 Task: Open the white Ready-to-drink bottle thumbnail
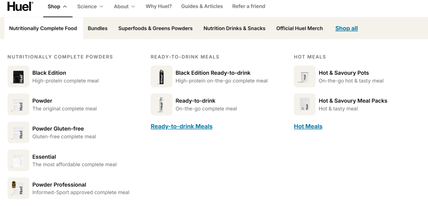click(x=162, y=104)
